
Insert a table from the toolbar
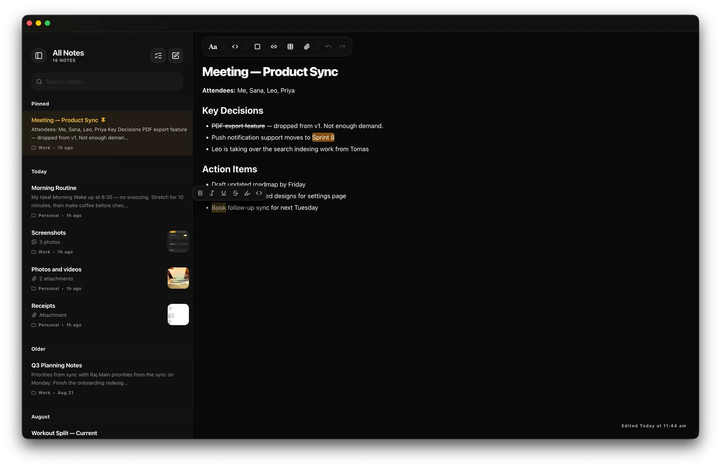(290, 47)
